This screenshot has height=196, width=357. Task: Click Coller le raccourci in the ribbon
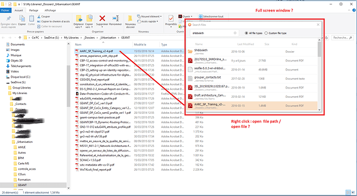point(49,26)
